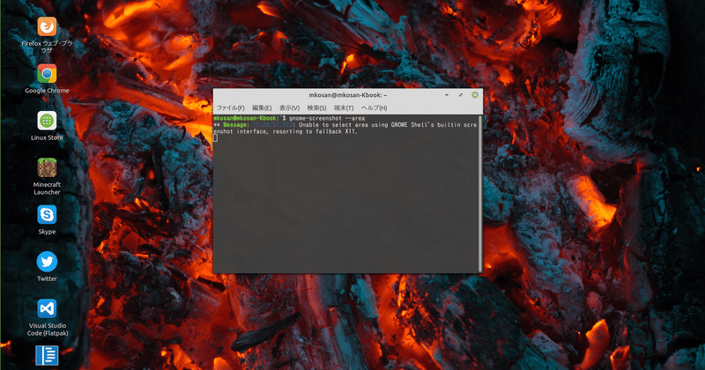Click the green mkosan@mkosan-Kbook prompt
705x370 pixels.
click(x=246, y=118)
